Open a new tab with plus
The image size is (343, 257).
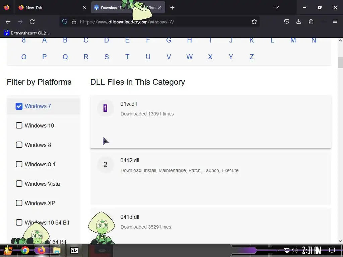tap(172, 8)
